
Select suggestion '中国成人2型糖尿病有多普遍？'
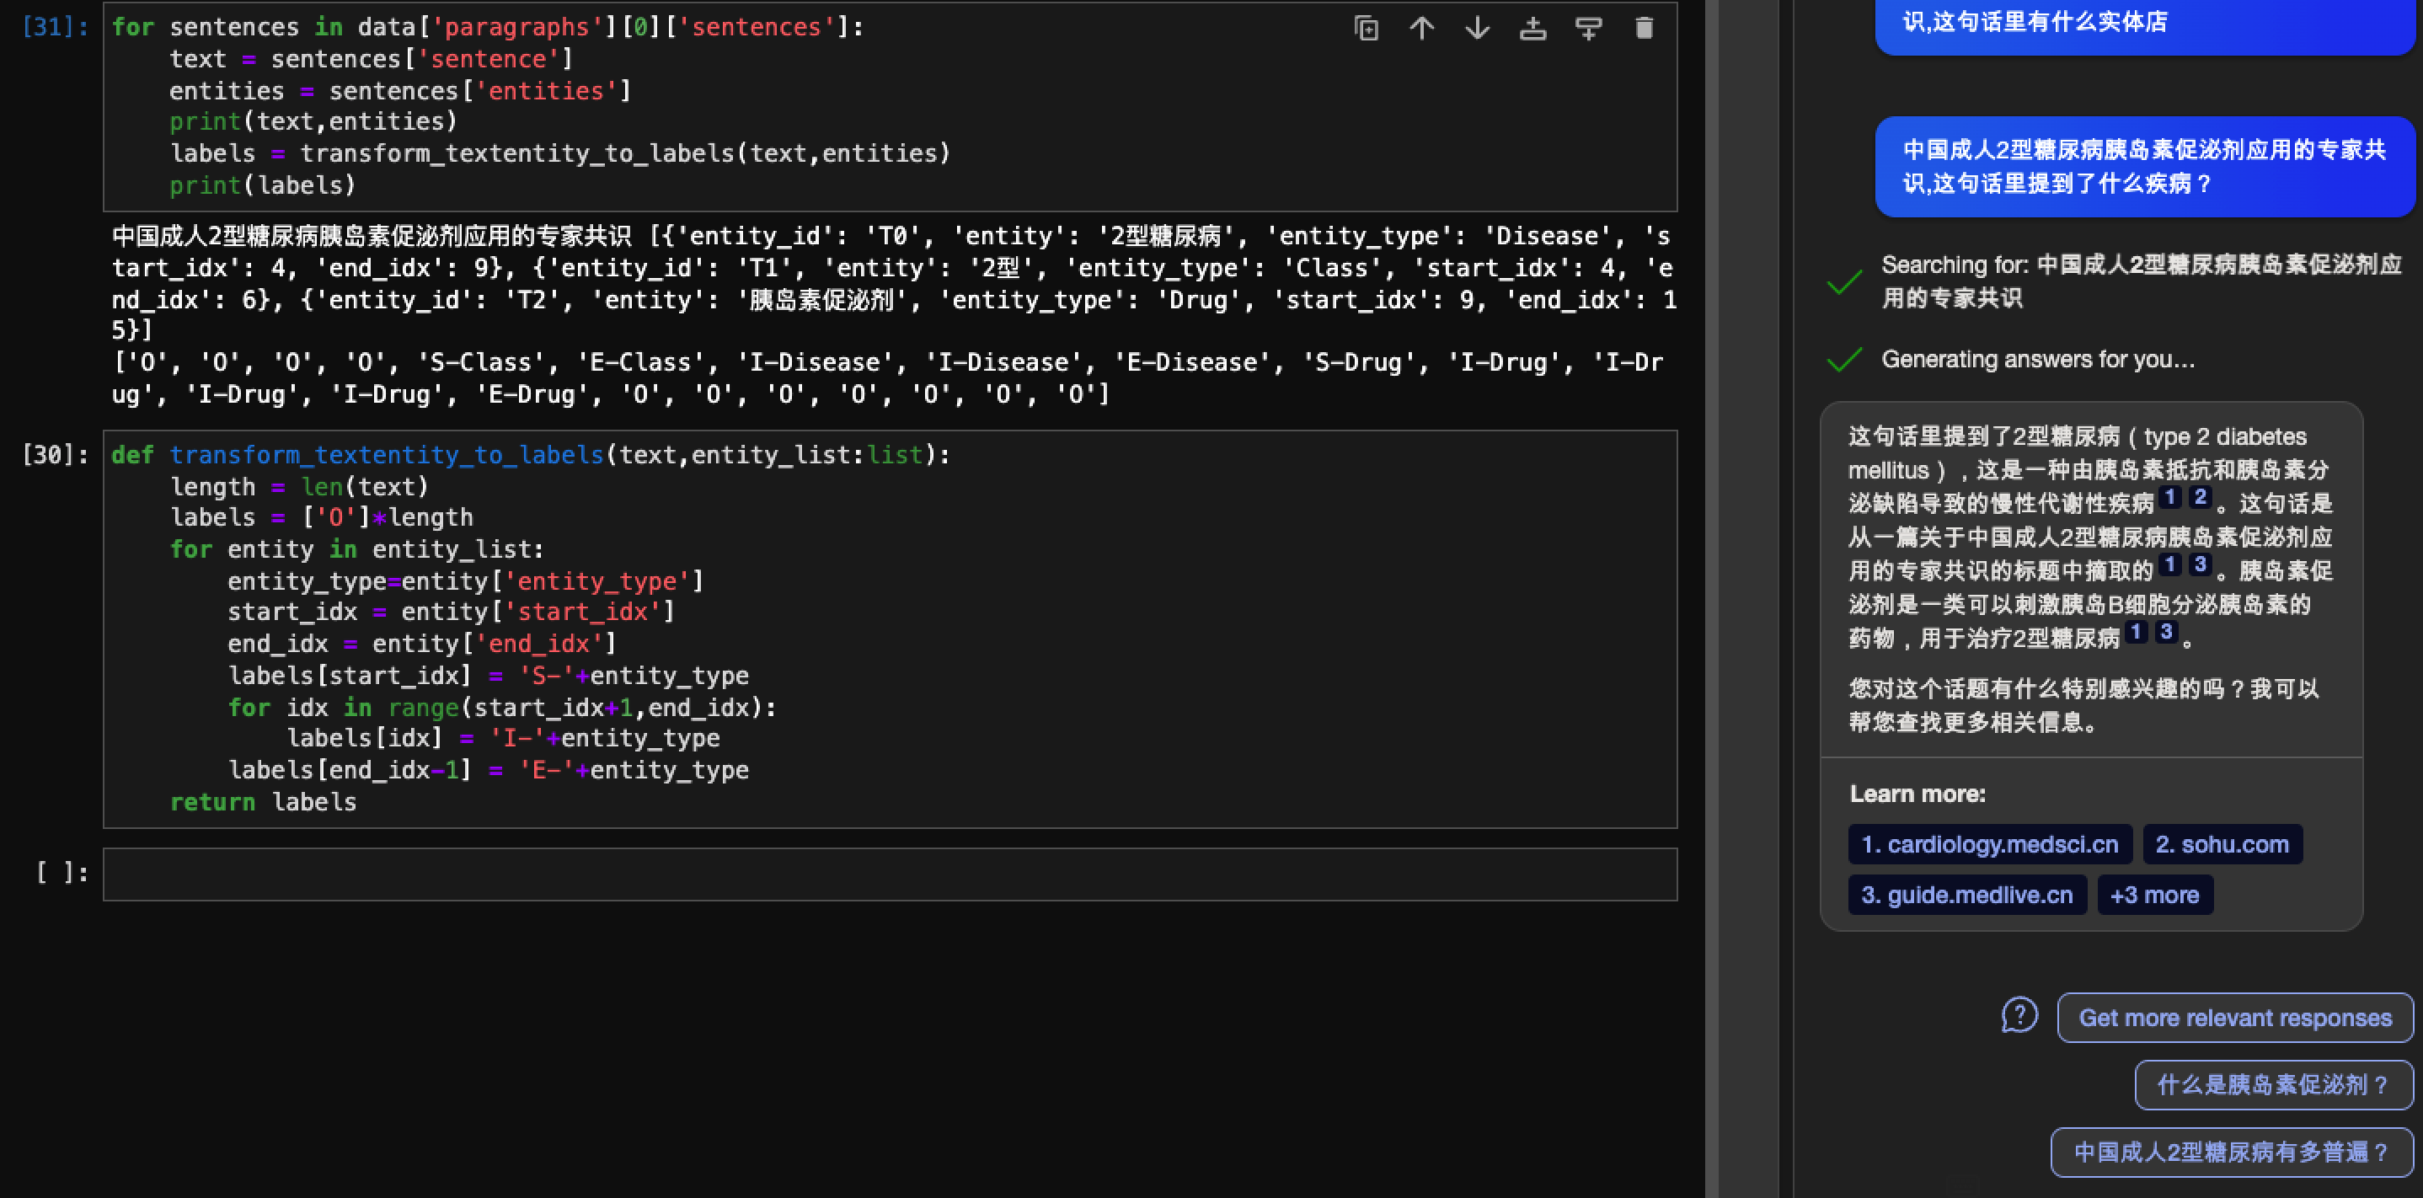(x=2231, y=1152)
